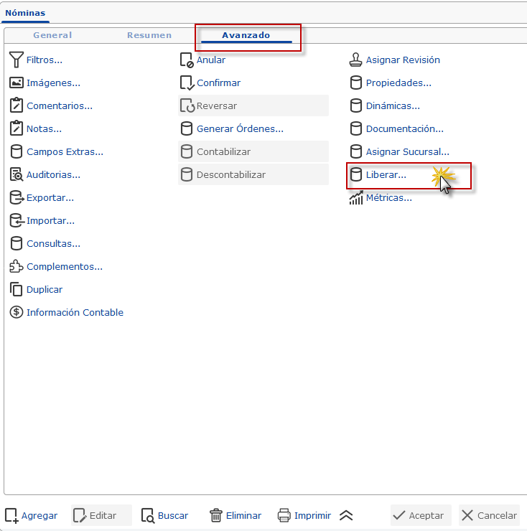Click the Consultas database icon
The height and width of the screenshot is (531, 527).
click(x=17, y=243)
